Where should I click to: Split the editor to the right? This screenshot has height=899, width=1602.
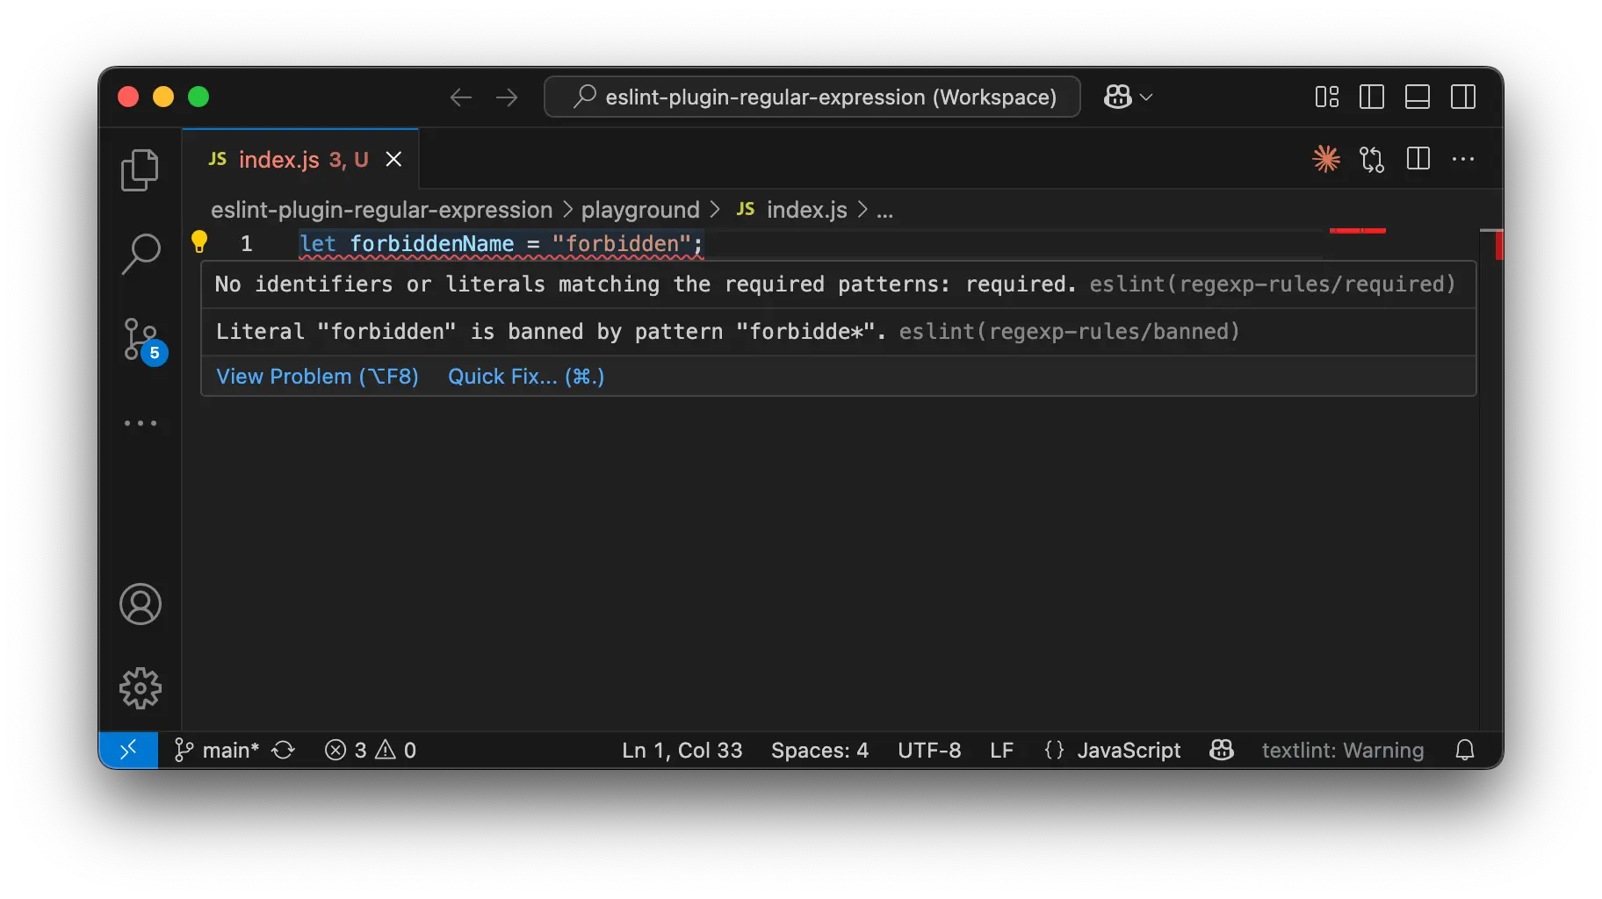(1418, 159)
